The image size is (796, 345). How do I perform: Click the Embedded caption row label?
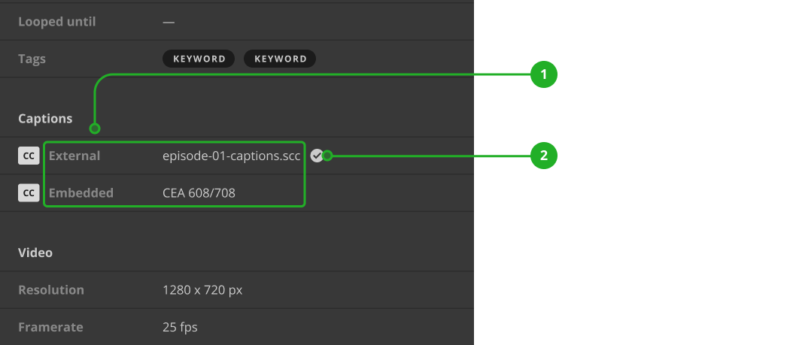click(81, 193)
